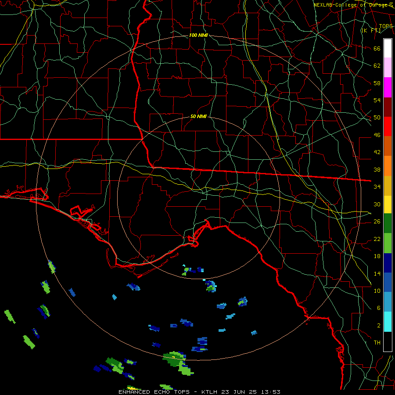The width and height of the screenshot is (395, 395).
Task: Click the 50 NMI range ring label
Action: [x=198, y=116]
